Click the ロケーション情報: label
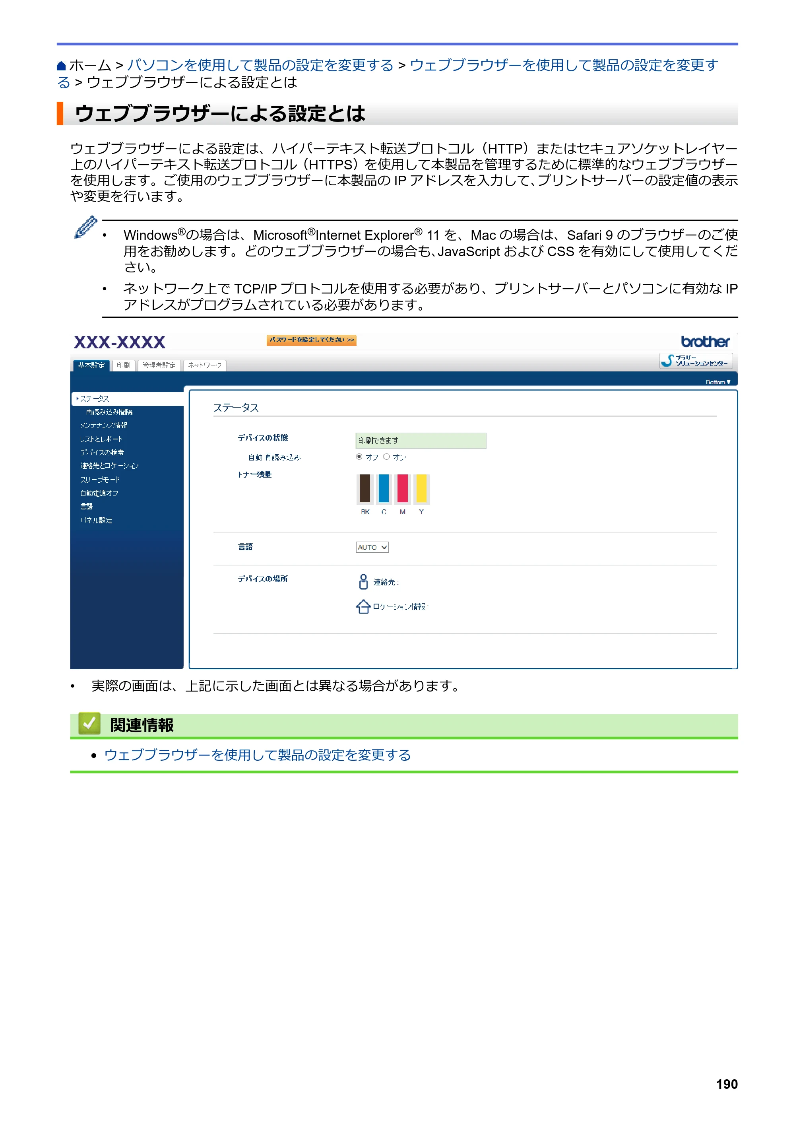The width and height of the screenshot is (795, 1125). pyautogui.click(x=401, y=606)
